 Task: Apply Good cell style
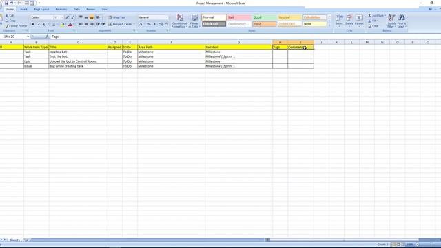click(x=264, y=17)
